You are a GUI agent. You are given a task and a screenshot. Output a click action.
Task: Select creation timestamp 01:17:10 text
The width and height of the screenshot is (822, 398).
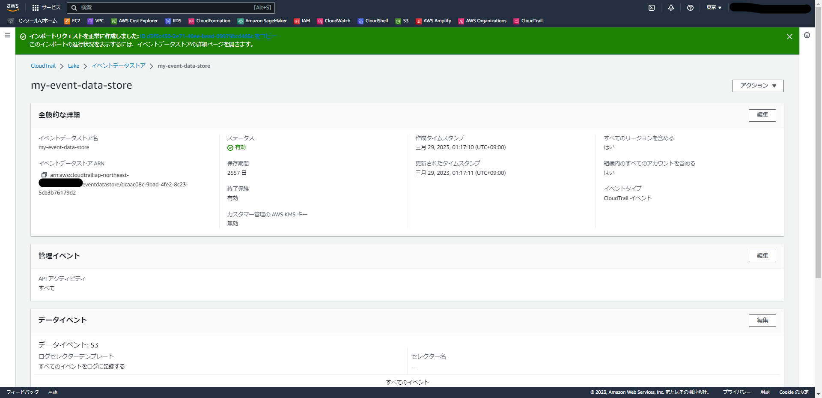click(x=460, y=147)
